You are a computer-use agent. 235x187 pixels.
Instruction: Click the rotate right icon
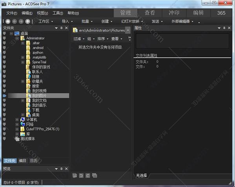pos(88,176)
